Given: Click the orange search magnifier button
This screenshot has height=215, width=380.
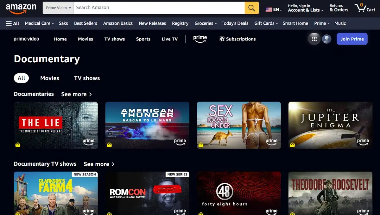Looking at the screenshot, I should pyautogui.click(x=252, y=8).
